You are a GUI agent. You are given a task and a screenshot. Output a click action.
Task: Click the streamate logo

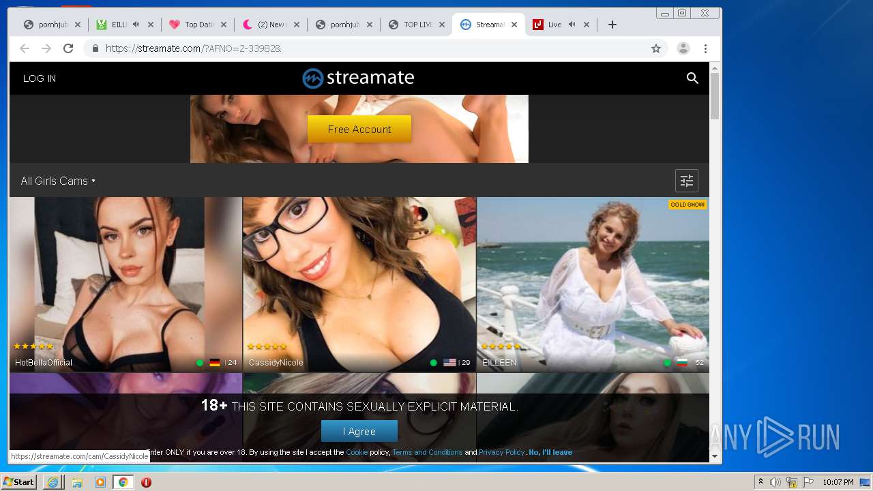click(x=359, y=78)
